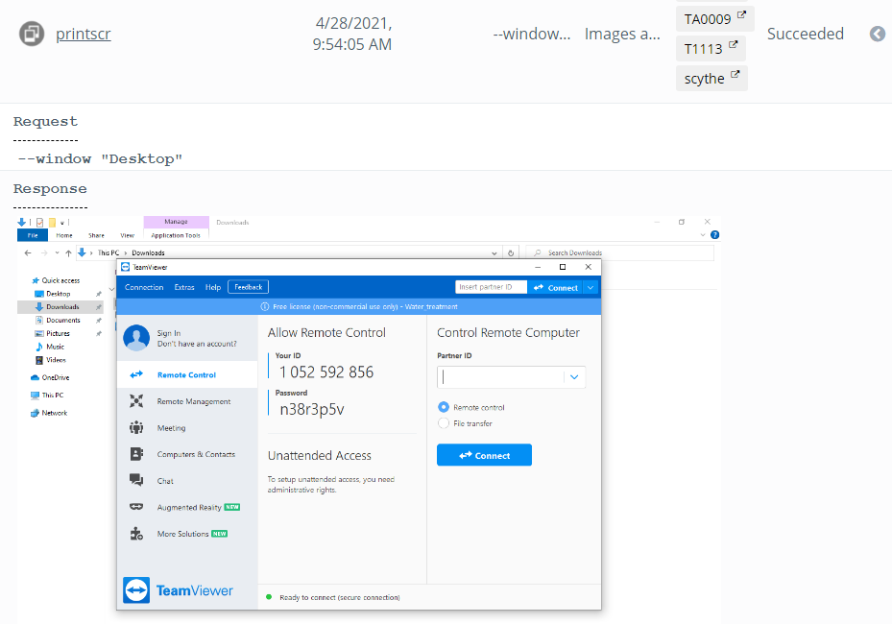
Task: Select the Remote control radio button
Action: 444,407
